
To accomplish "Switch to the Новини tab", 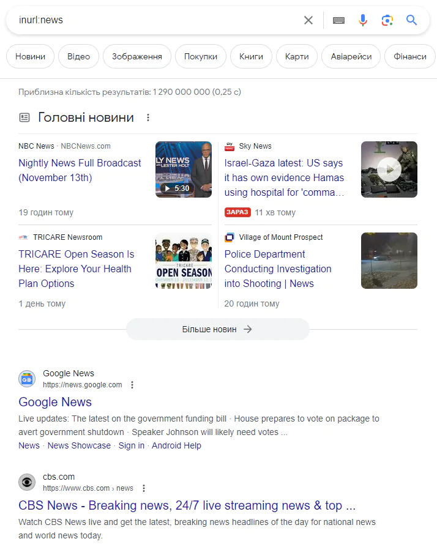I will click(31, 56).
